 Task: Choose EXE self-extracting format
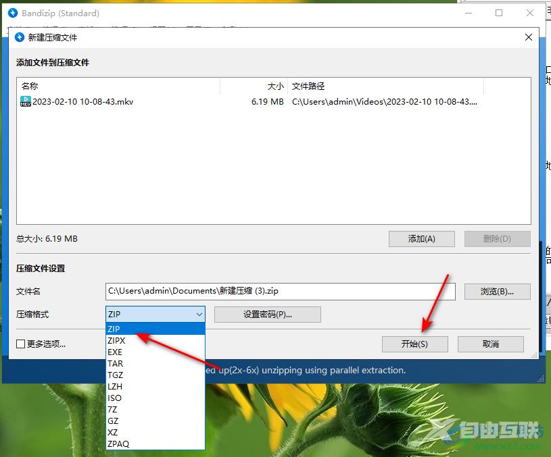pyautogui.click(x=155, y=352)
